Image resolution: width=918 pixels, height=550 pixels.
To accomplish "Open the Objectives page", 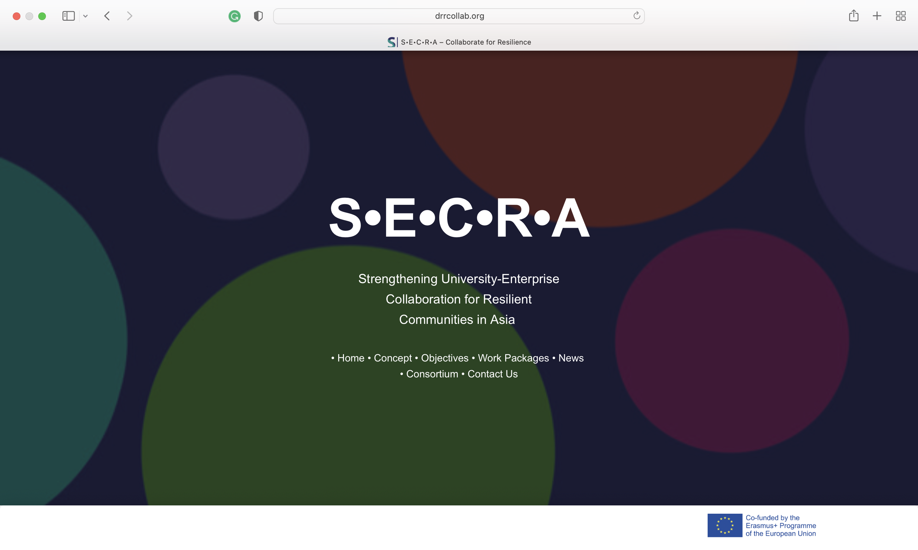I will coord(445,358).
